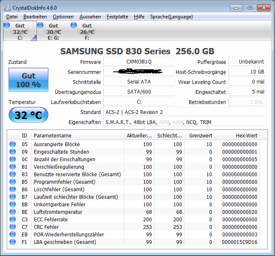Click status orb of Anzahl der Einschaltungen row
This screenshot has height=256, width=275.
tap(13, 159)
